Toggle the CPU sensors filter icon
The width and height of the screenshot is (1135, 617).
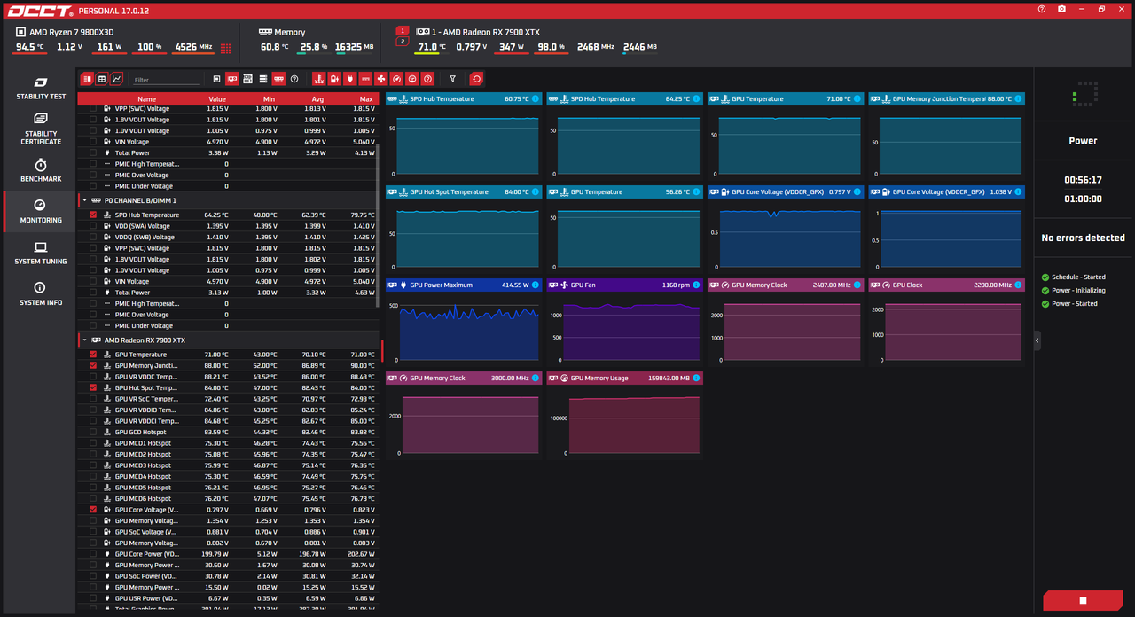[x=216, y=79]
